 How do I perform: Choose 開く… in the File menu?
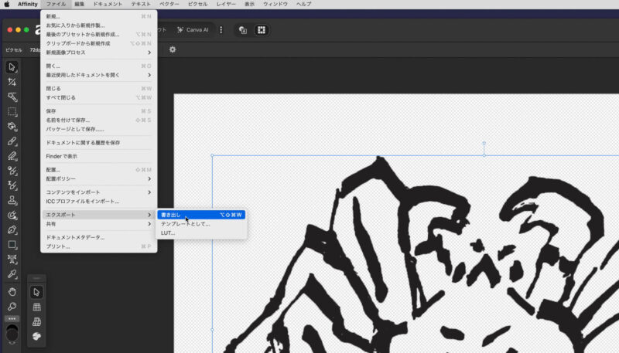[x=99, y=66]
